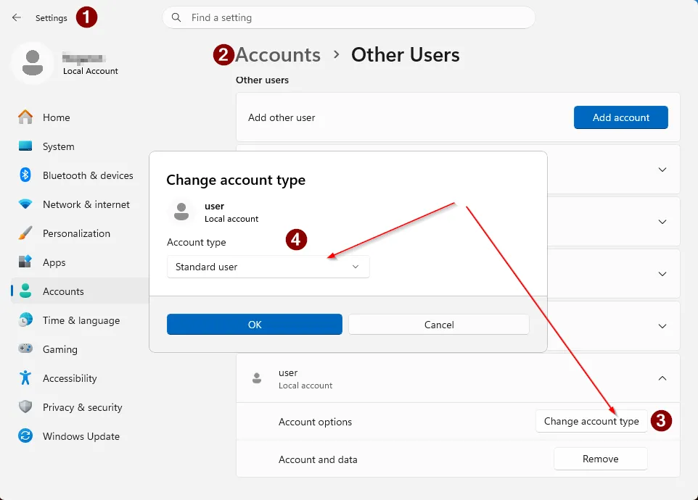Click the small avatar in user row
Viewport: 698px width, 500px height.
257,378
